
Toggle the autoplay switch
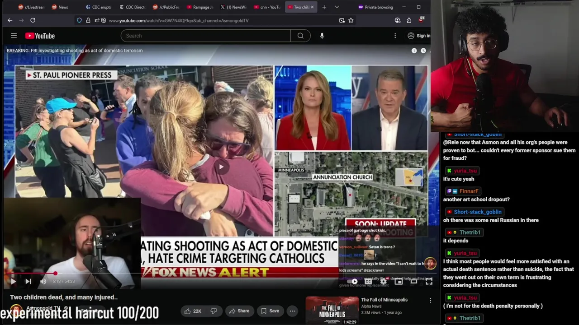[352, 282]
